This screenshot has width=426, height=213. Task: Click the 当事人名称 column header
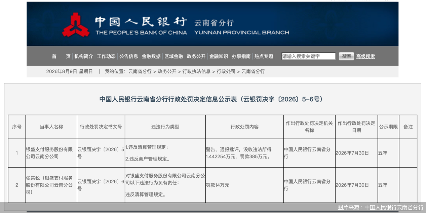point(51,127)
